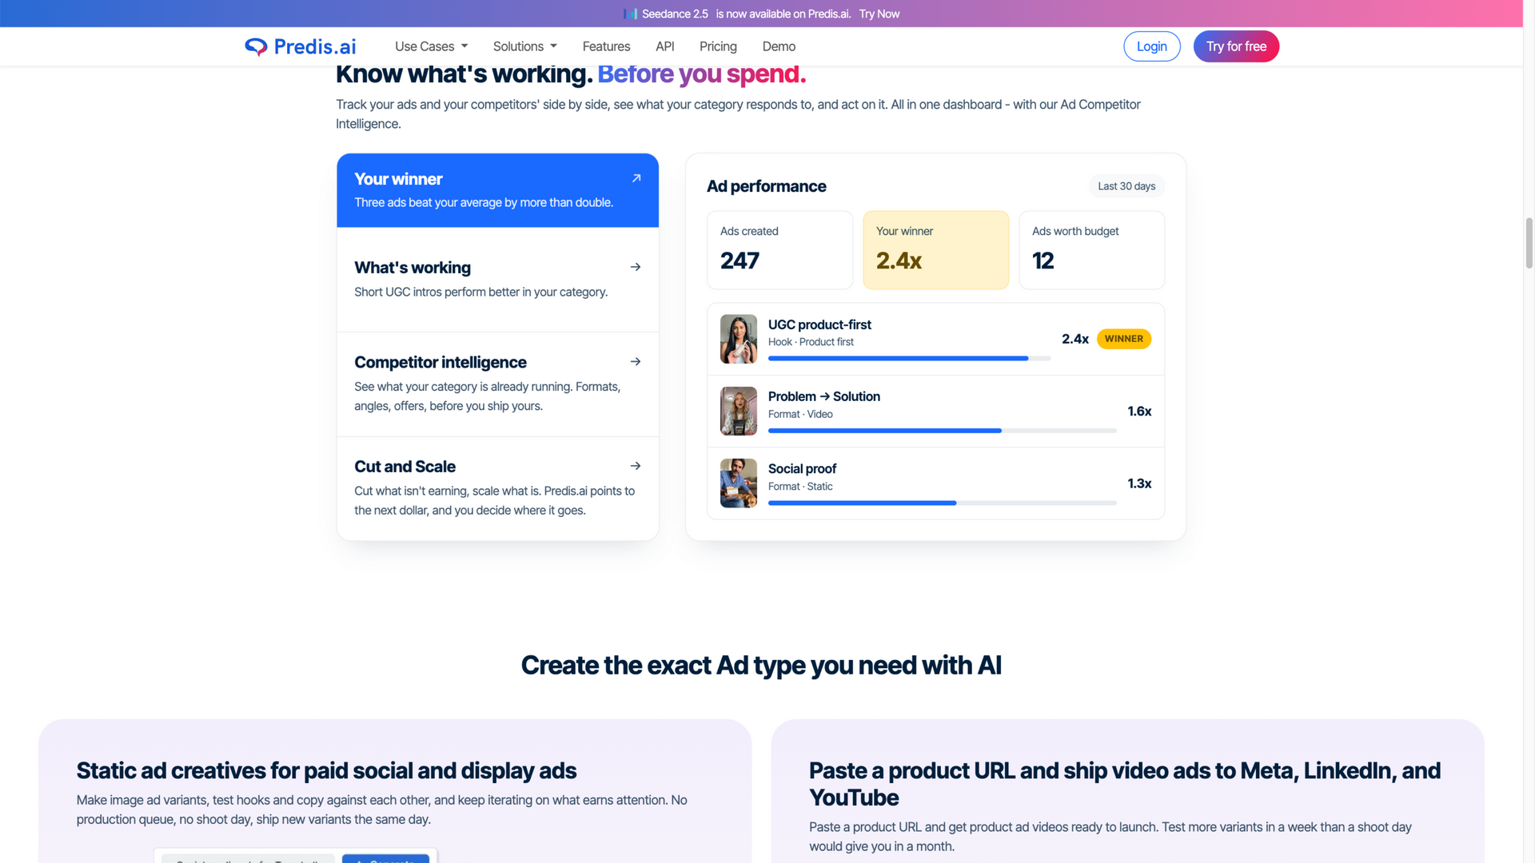Click the Ad performance heading
The image size is (1535, 863).
tap(766, 186)
